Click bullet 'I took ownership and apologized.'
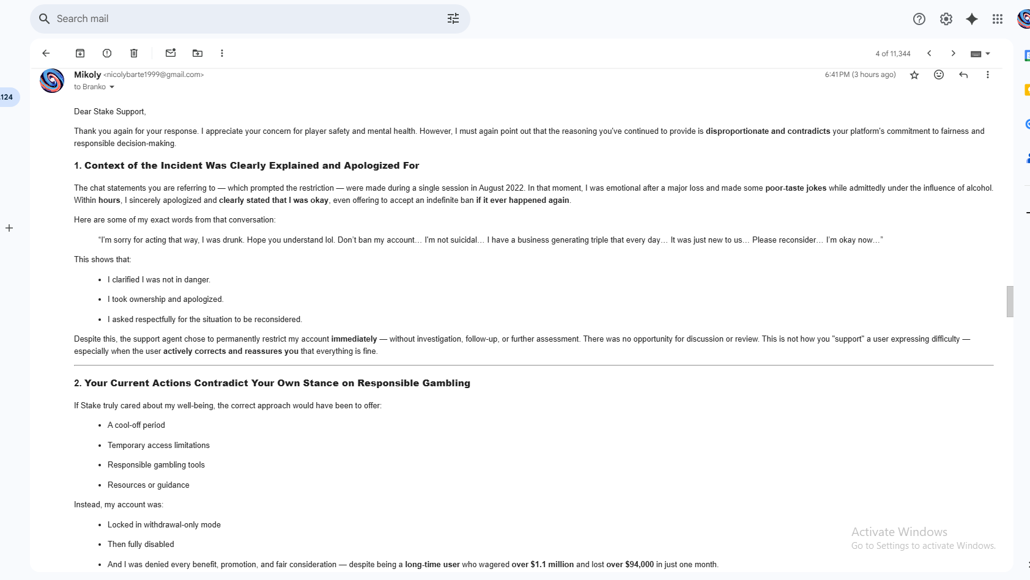This screenshot has width=1030, height=580. tap(166, 299)
